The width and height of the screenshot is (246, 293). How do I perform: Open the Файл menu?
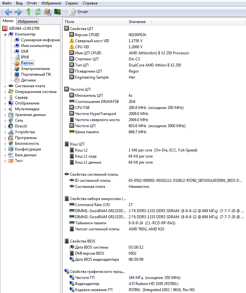click(7, 3)
